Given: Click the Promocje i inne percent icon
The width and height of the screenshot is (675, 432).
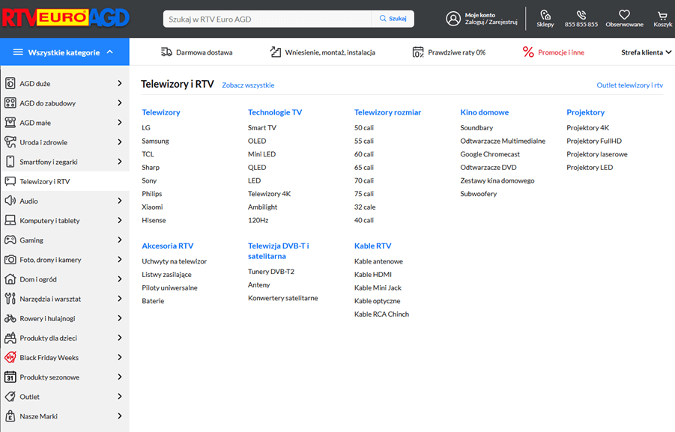Looking at the screenshot, I should (x=528, y=52).
